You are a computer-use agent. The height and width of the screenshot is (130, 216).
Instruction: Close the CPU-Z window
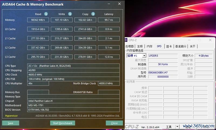pyautogui.click(x=210, y=40)
